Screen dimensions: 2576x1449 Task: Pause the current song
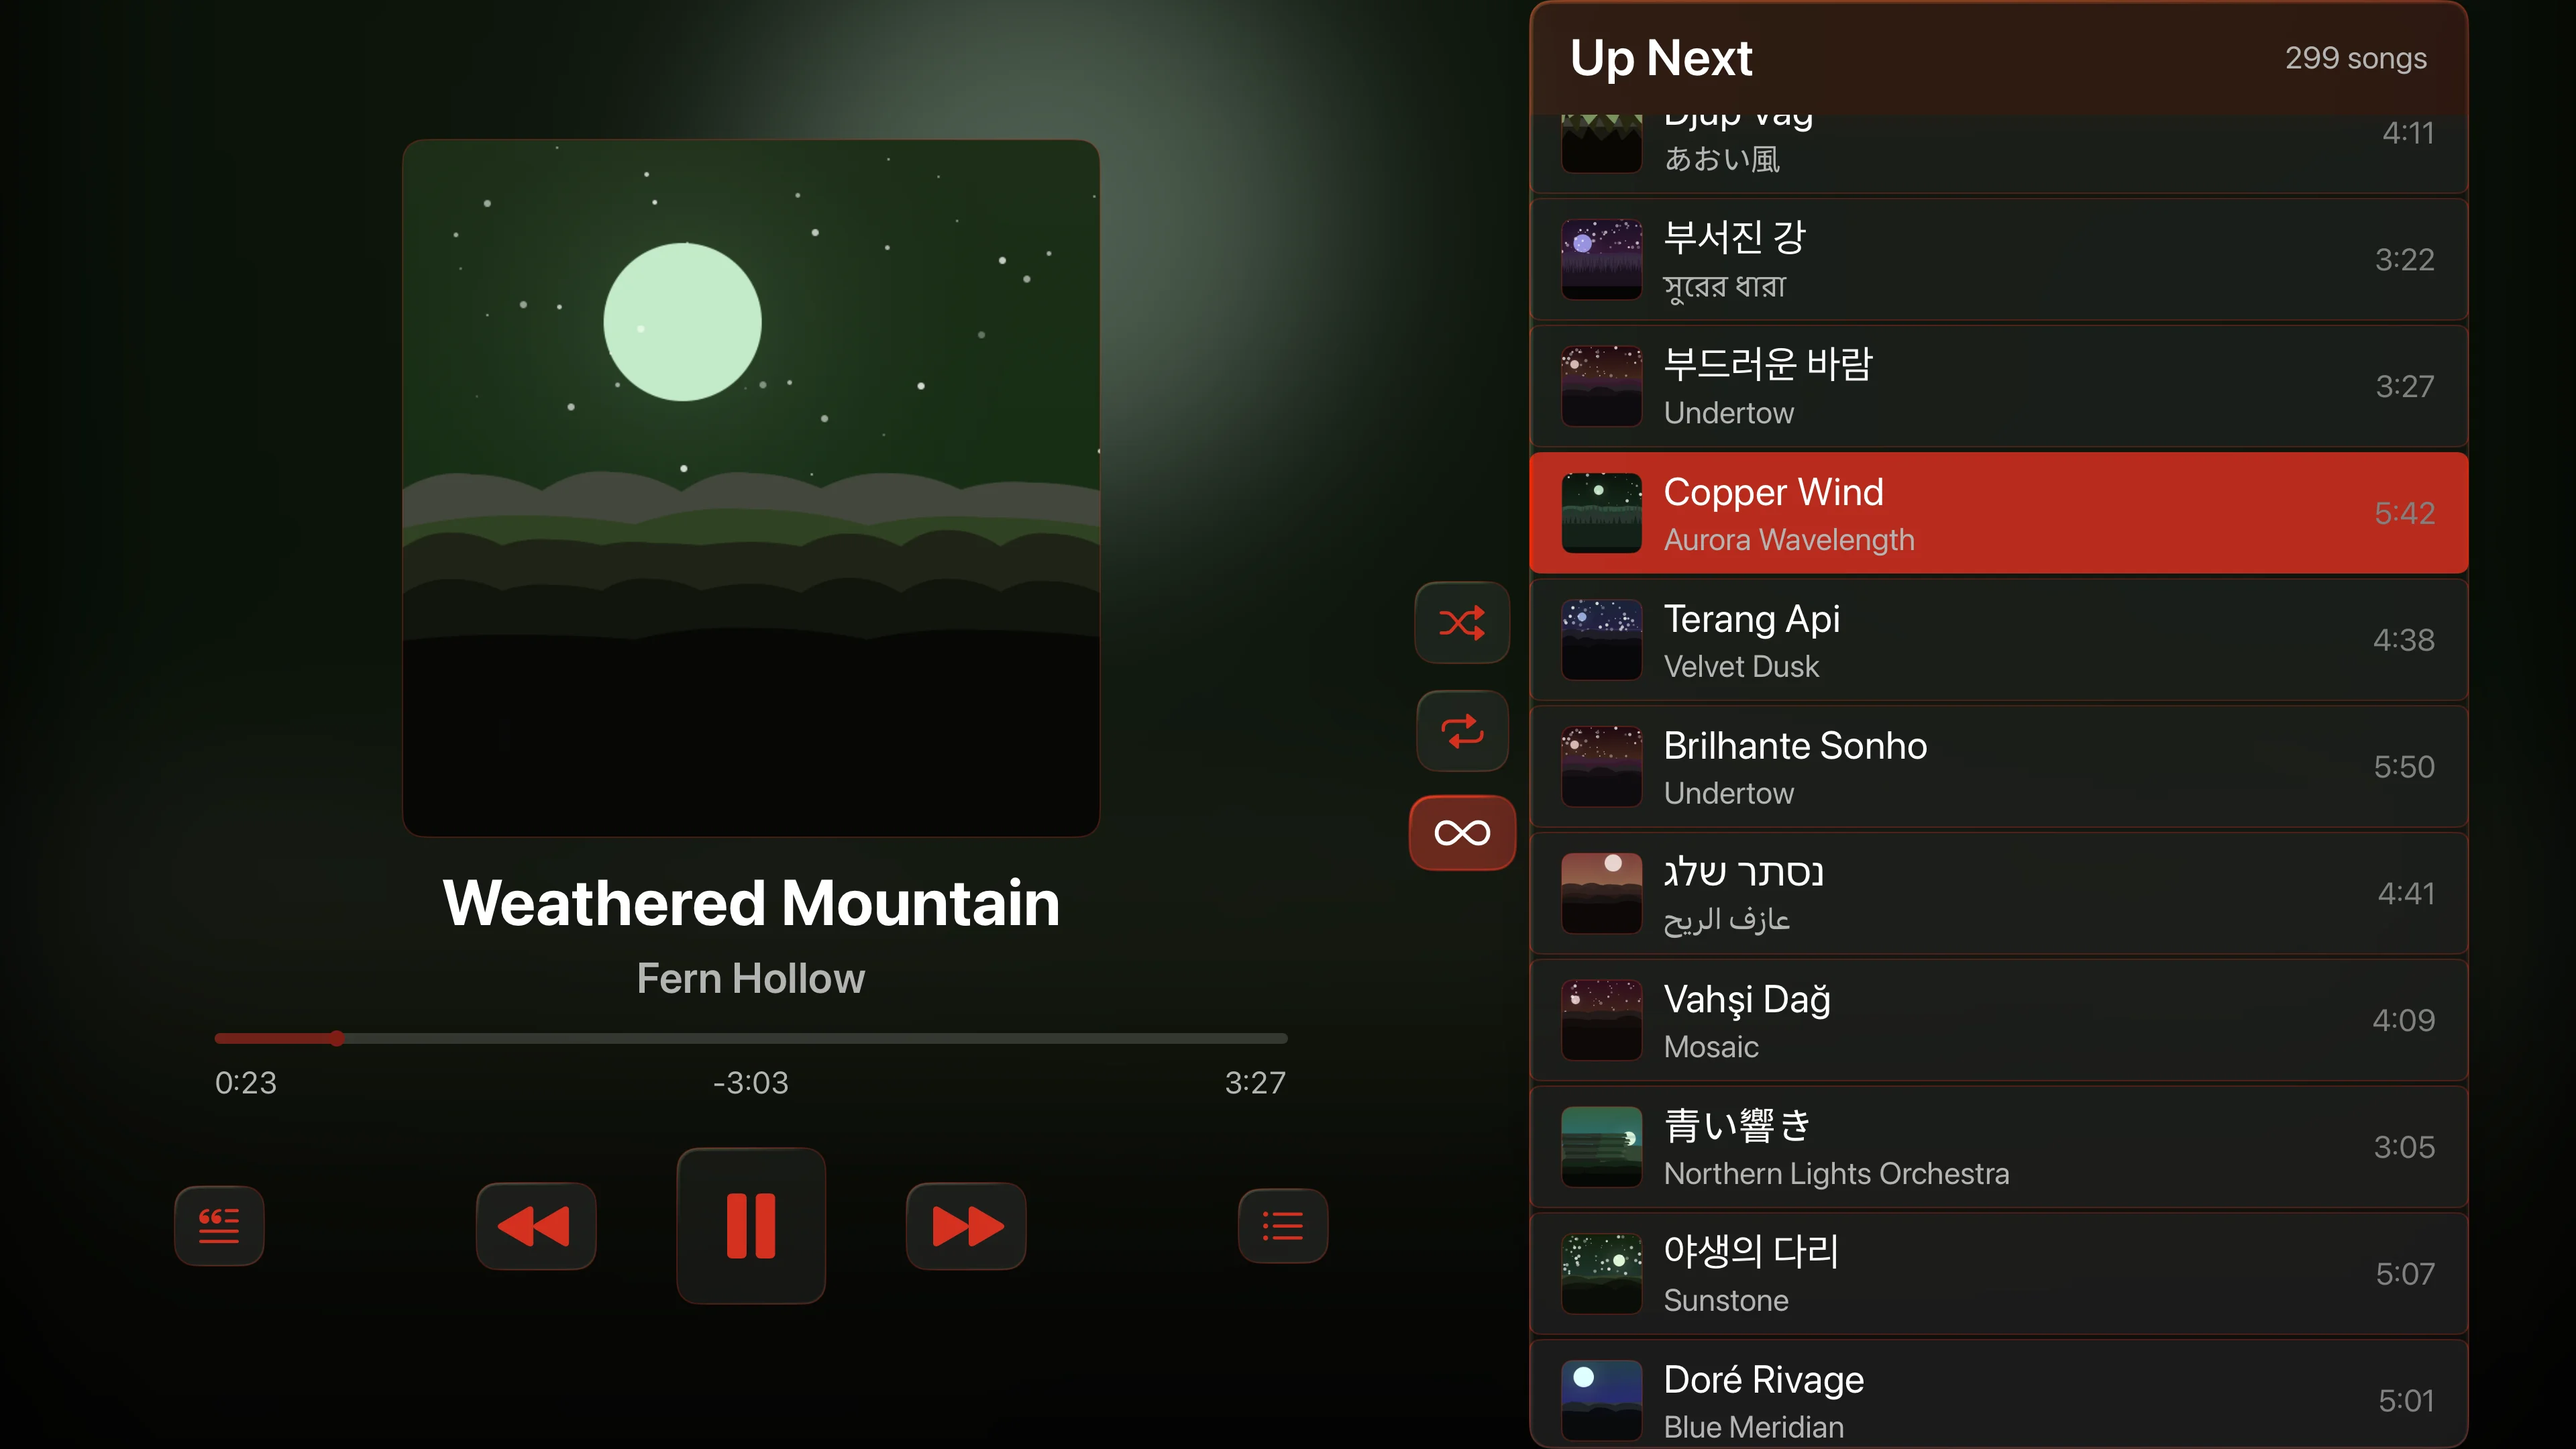[751, 1226]
